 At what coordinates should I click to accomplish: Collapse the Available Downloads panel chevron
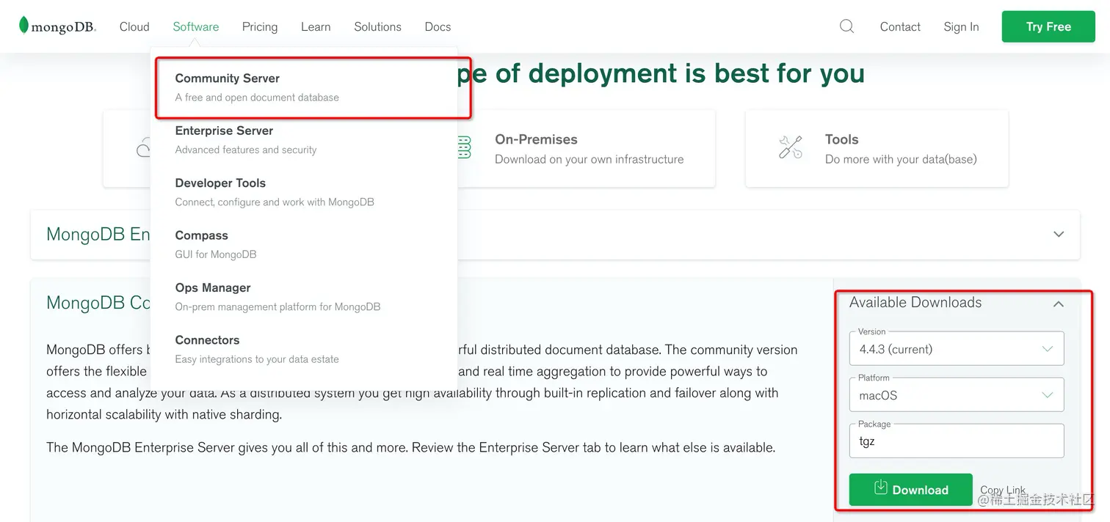click(1058, 304)
